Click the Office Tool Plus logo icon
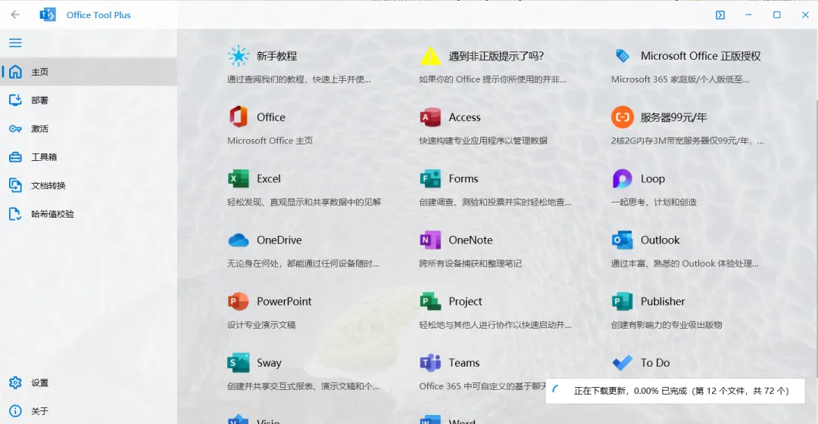The image size is (818, 424). pyautogui.click(x=48, y=15)
